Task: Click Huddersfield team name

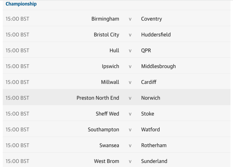Action: coord(156,35)
